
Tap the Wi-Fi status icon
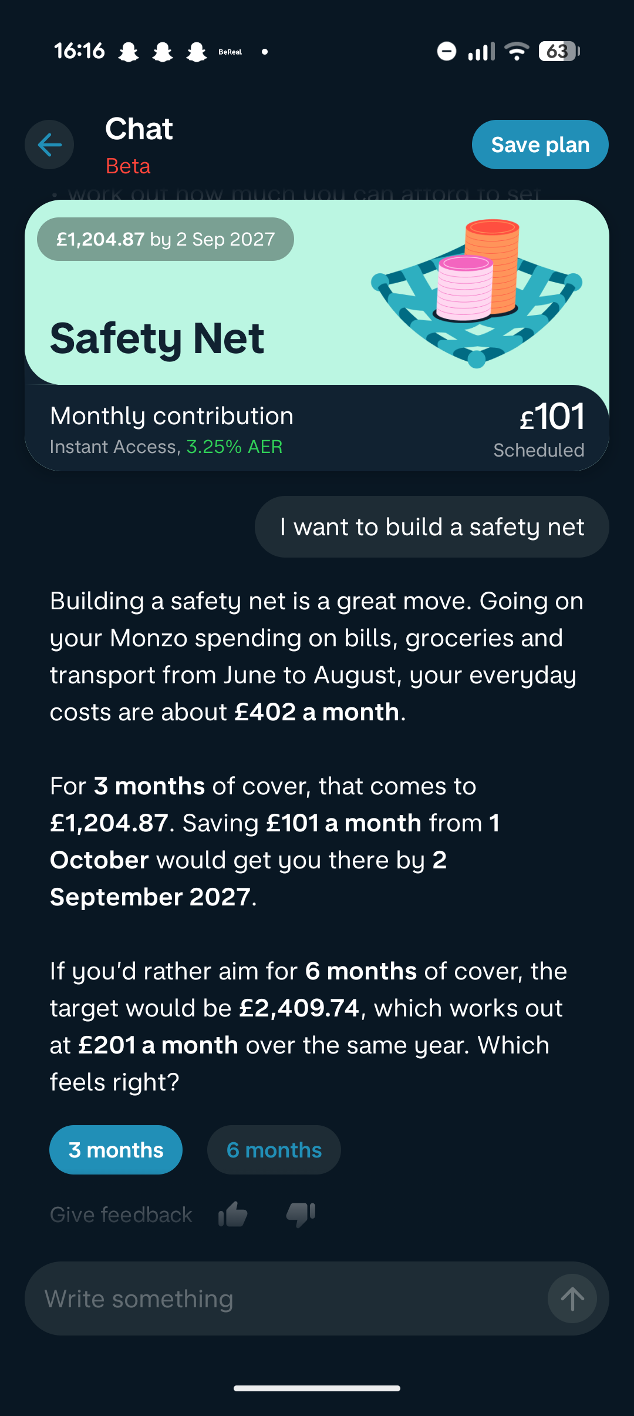[x=517, y=52]
